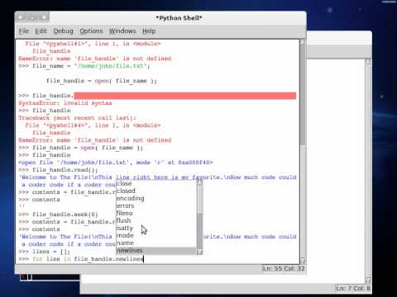The height and width of the screenshot is (297, 397).
Task: Click the first 'NameError: name file_handle' message
Action: (x=95, y=59)
